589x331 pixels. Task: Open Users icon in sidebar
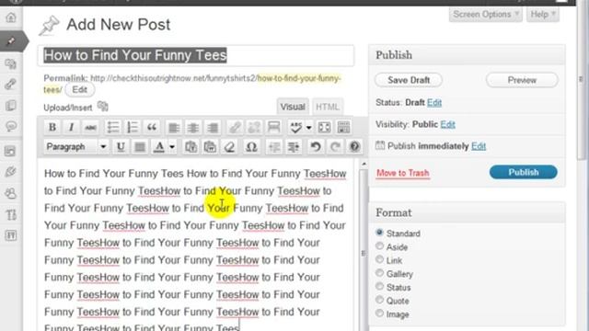tap(11, 194)
